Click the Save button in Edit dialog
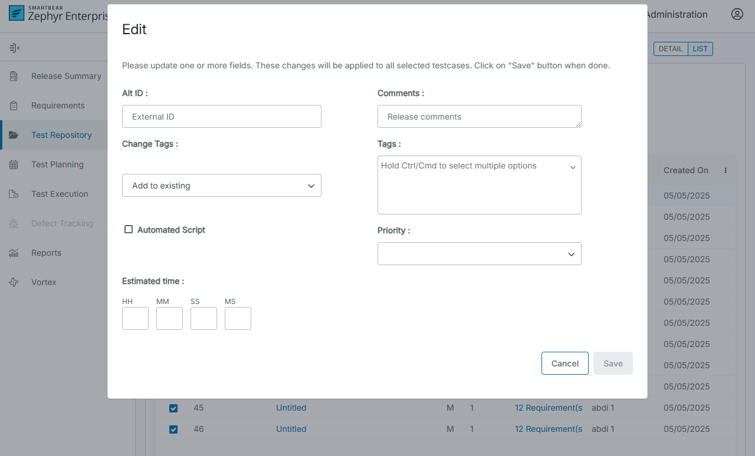 click(613, 364)
